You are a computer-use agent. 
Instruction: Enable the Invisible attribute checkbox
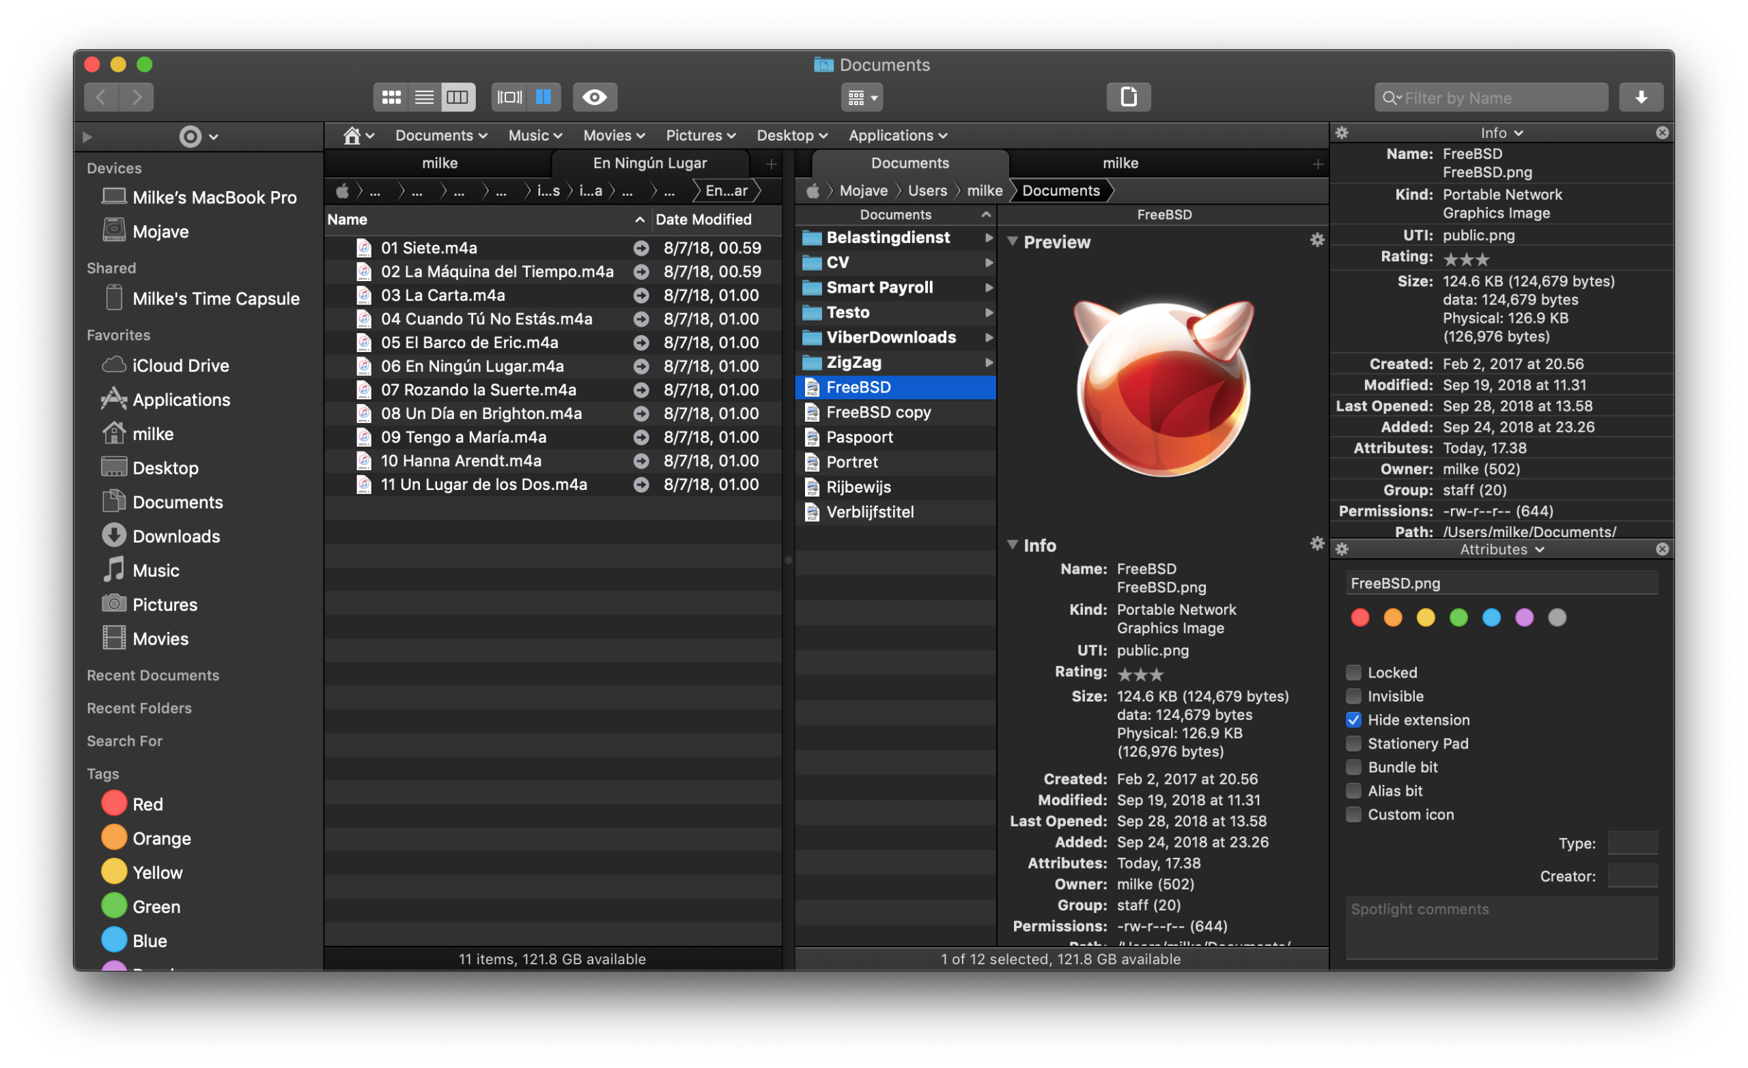tap(1353, 696)
